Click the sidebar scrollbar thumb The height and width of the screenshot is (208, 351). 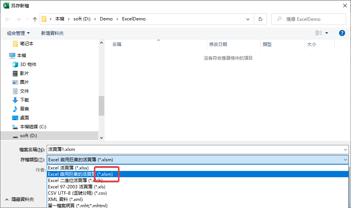101,106
